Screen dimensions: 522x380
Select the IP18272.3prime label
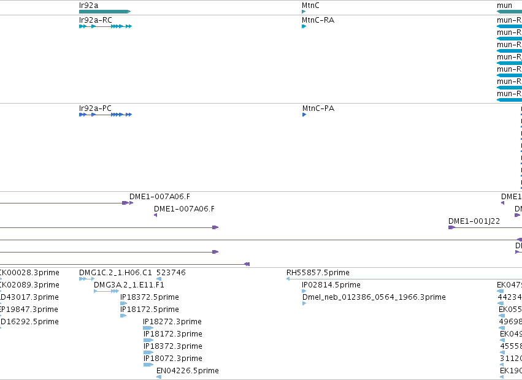[x=172, y=322]
